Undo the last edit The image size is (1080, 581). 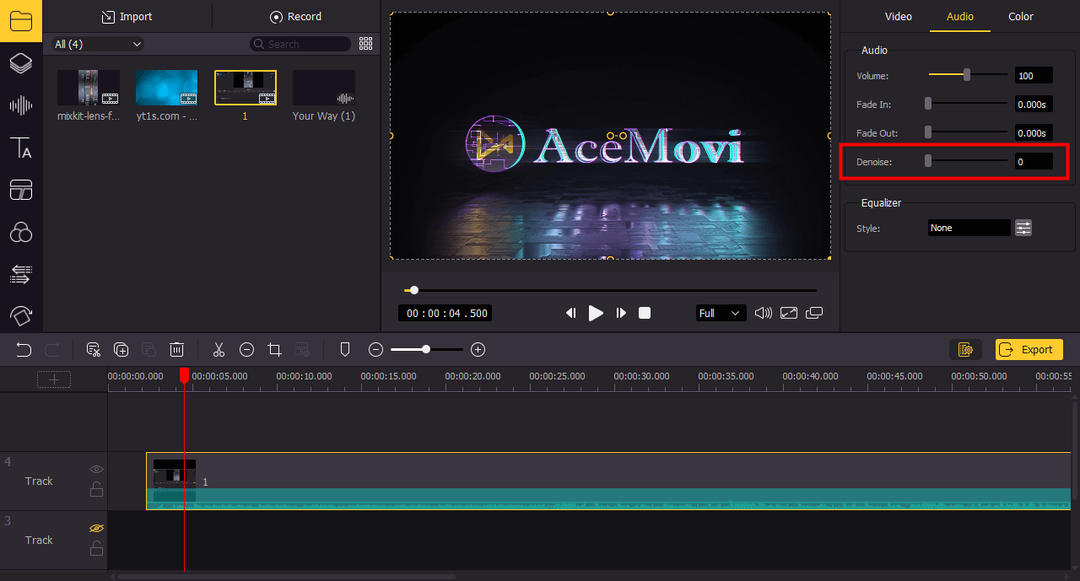[x=24, y=349]
